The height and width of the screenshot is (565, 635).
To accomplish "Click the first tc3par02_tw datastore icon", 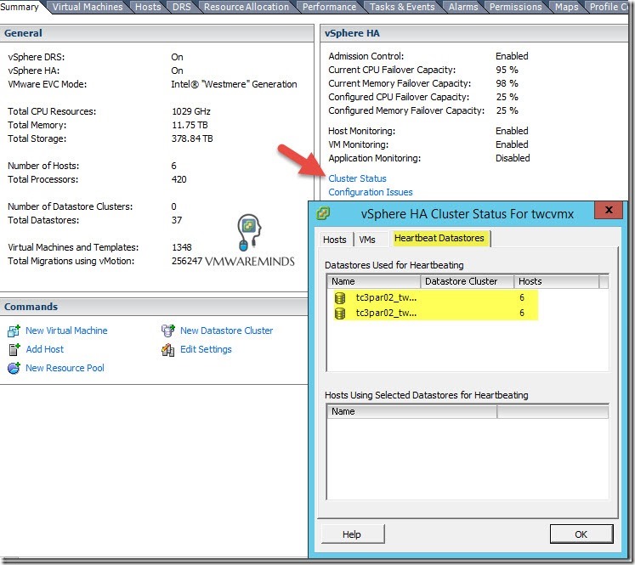I will coord(340,298).
